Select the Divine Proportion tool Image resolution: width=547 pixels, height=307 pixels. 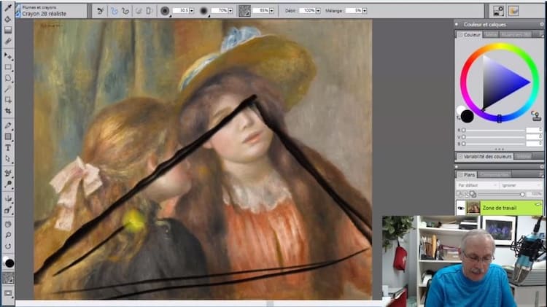point(8,210)
